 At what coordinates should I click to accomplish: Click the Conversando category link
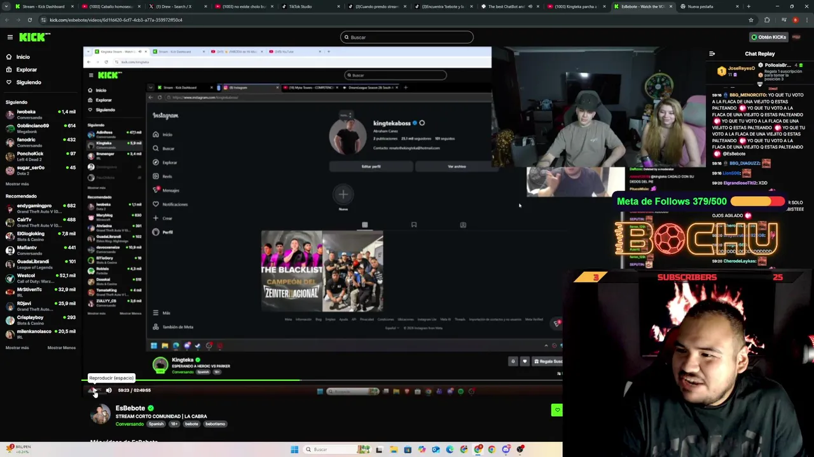tap(130, 424)
